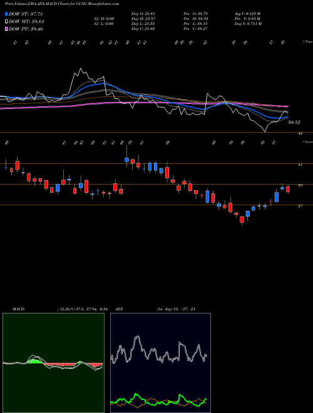Screen dimensions: 313x413
Task: Select the 'Pre V' previous volume value
Action: [x=248, y=19]
